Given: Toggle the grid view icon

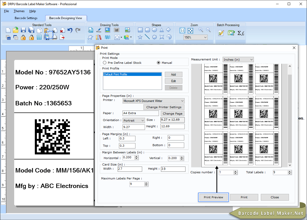Looking at the screenshot, I should pos(39,37).
